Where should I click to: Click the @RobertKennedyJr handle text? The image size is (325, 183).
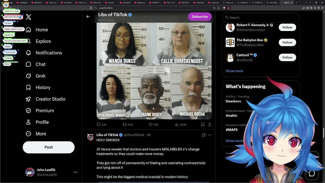(x=251, y=30)
